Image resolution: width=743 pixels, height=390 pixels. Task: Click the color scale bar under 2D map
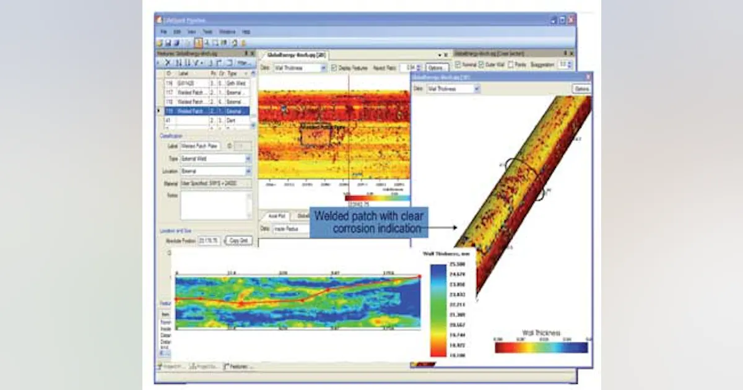(378, 198)
